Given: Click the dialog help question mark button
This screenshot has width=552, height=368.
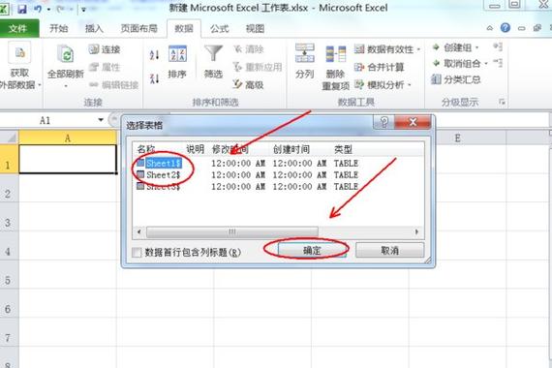Looking at the screenshot, I should [383, 122].
